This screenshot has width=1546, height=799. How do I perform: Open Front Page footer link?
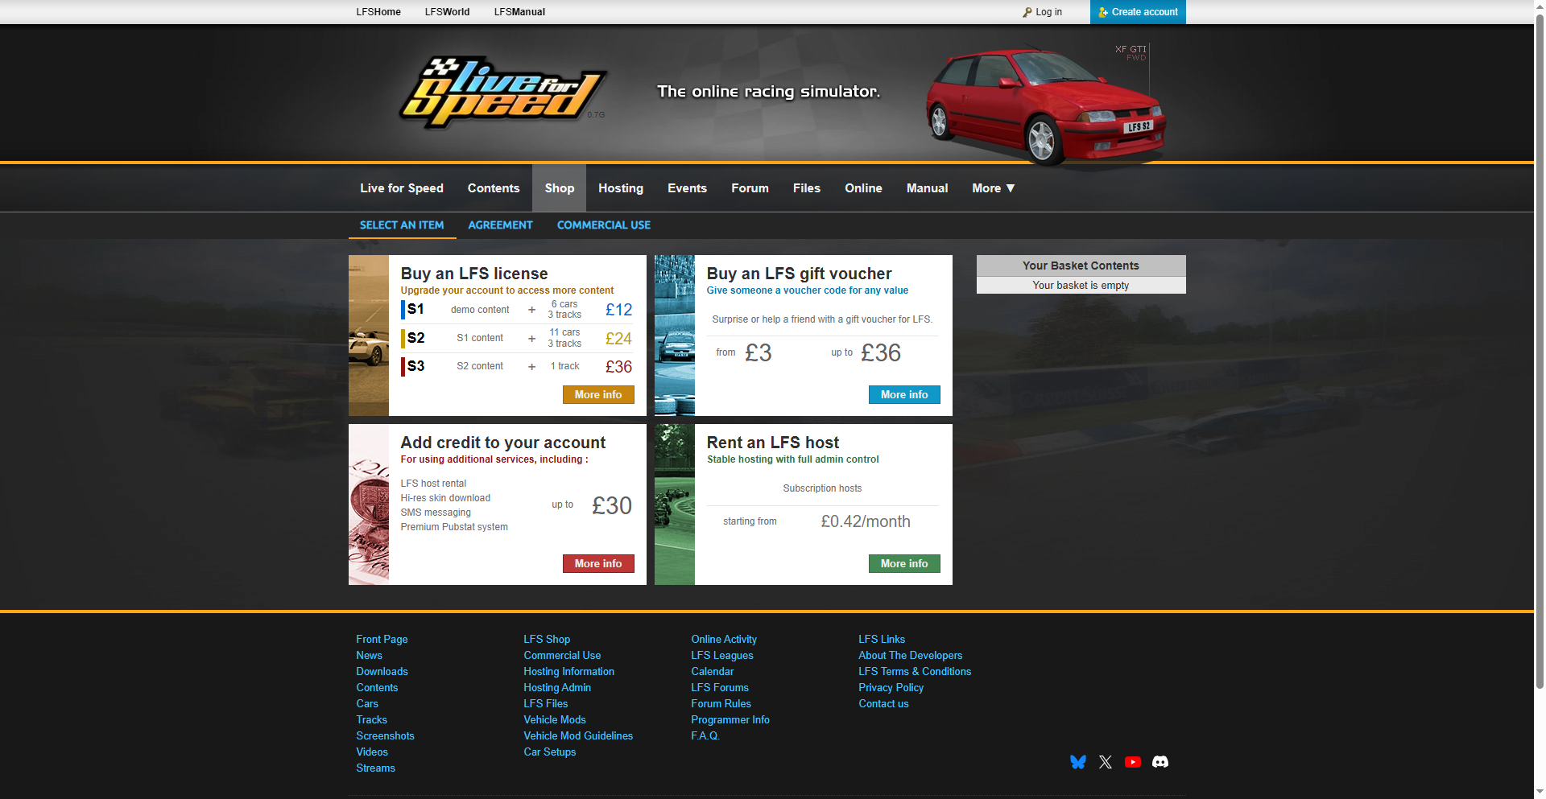(x=382, y=640)
